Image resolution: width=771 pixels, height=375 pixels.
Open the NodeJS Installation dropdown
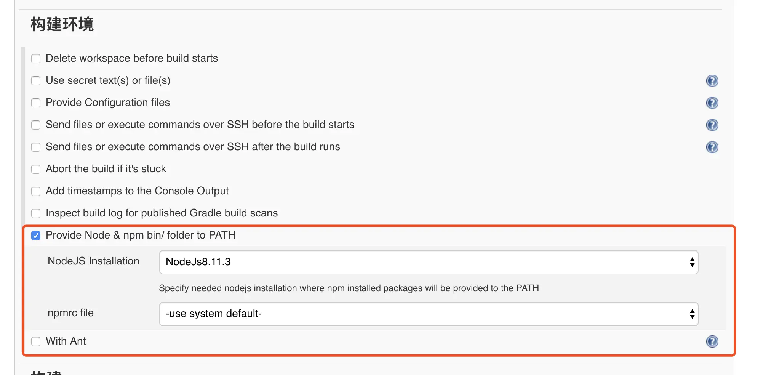pos(429,262)
